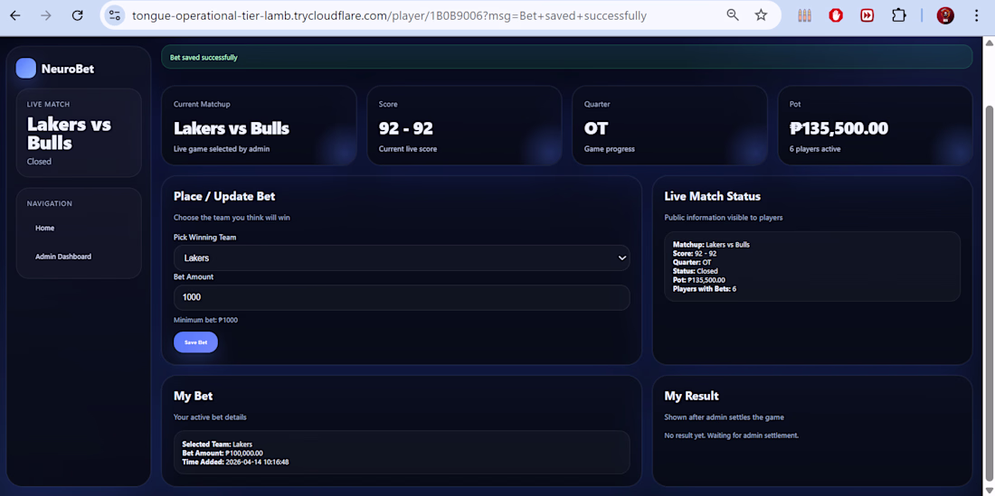The width and height of the screenshot is (995, 496).
Task: Click '6 players active' text
Action: click(x=815, y=149)
